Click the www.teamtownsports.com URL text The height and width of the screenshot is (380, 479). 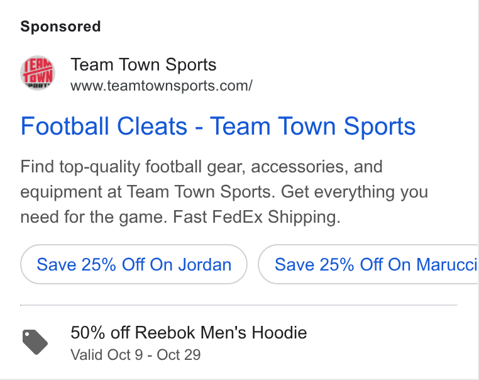click(x=162, y=86)
